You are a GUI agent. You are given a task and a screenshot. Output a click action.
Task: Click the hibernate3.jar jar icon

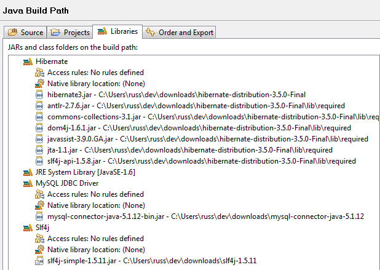tap(39, 95)
